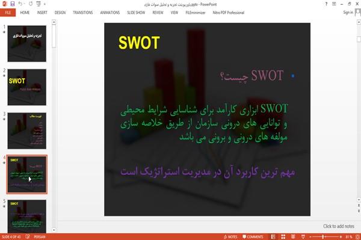Click the Redo/Repeat icon
Screen dimensions: 361x240
point(31,4)
